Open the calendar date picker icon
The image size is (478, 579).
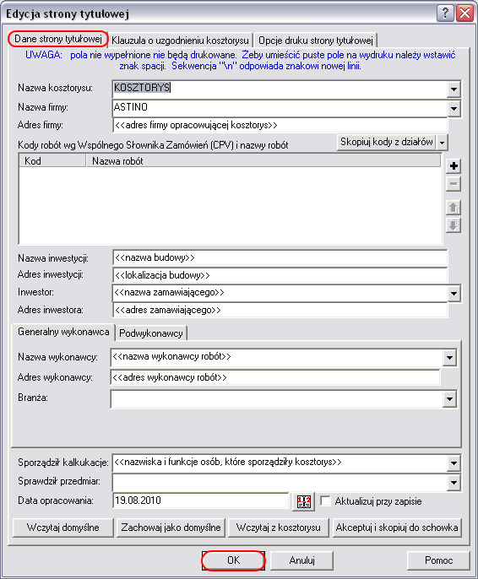coord(304,501)
